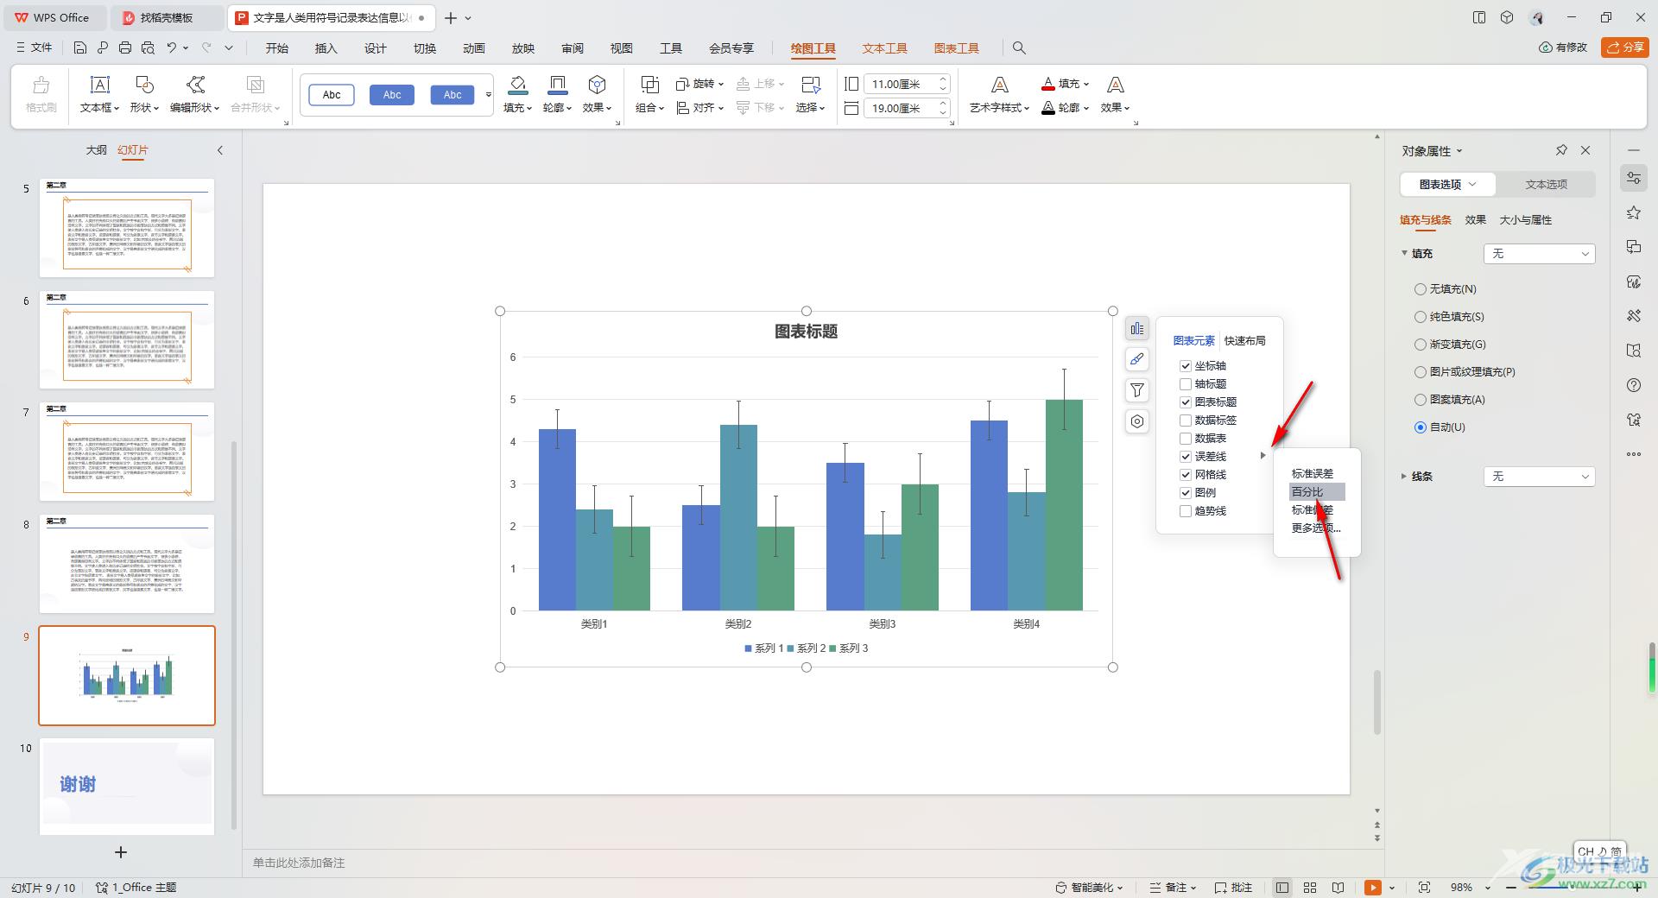The height and width of the screenshot is (898, 1658).
Task: Click in the height field 11.00厘米
Action: 900,84
